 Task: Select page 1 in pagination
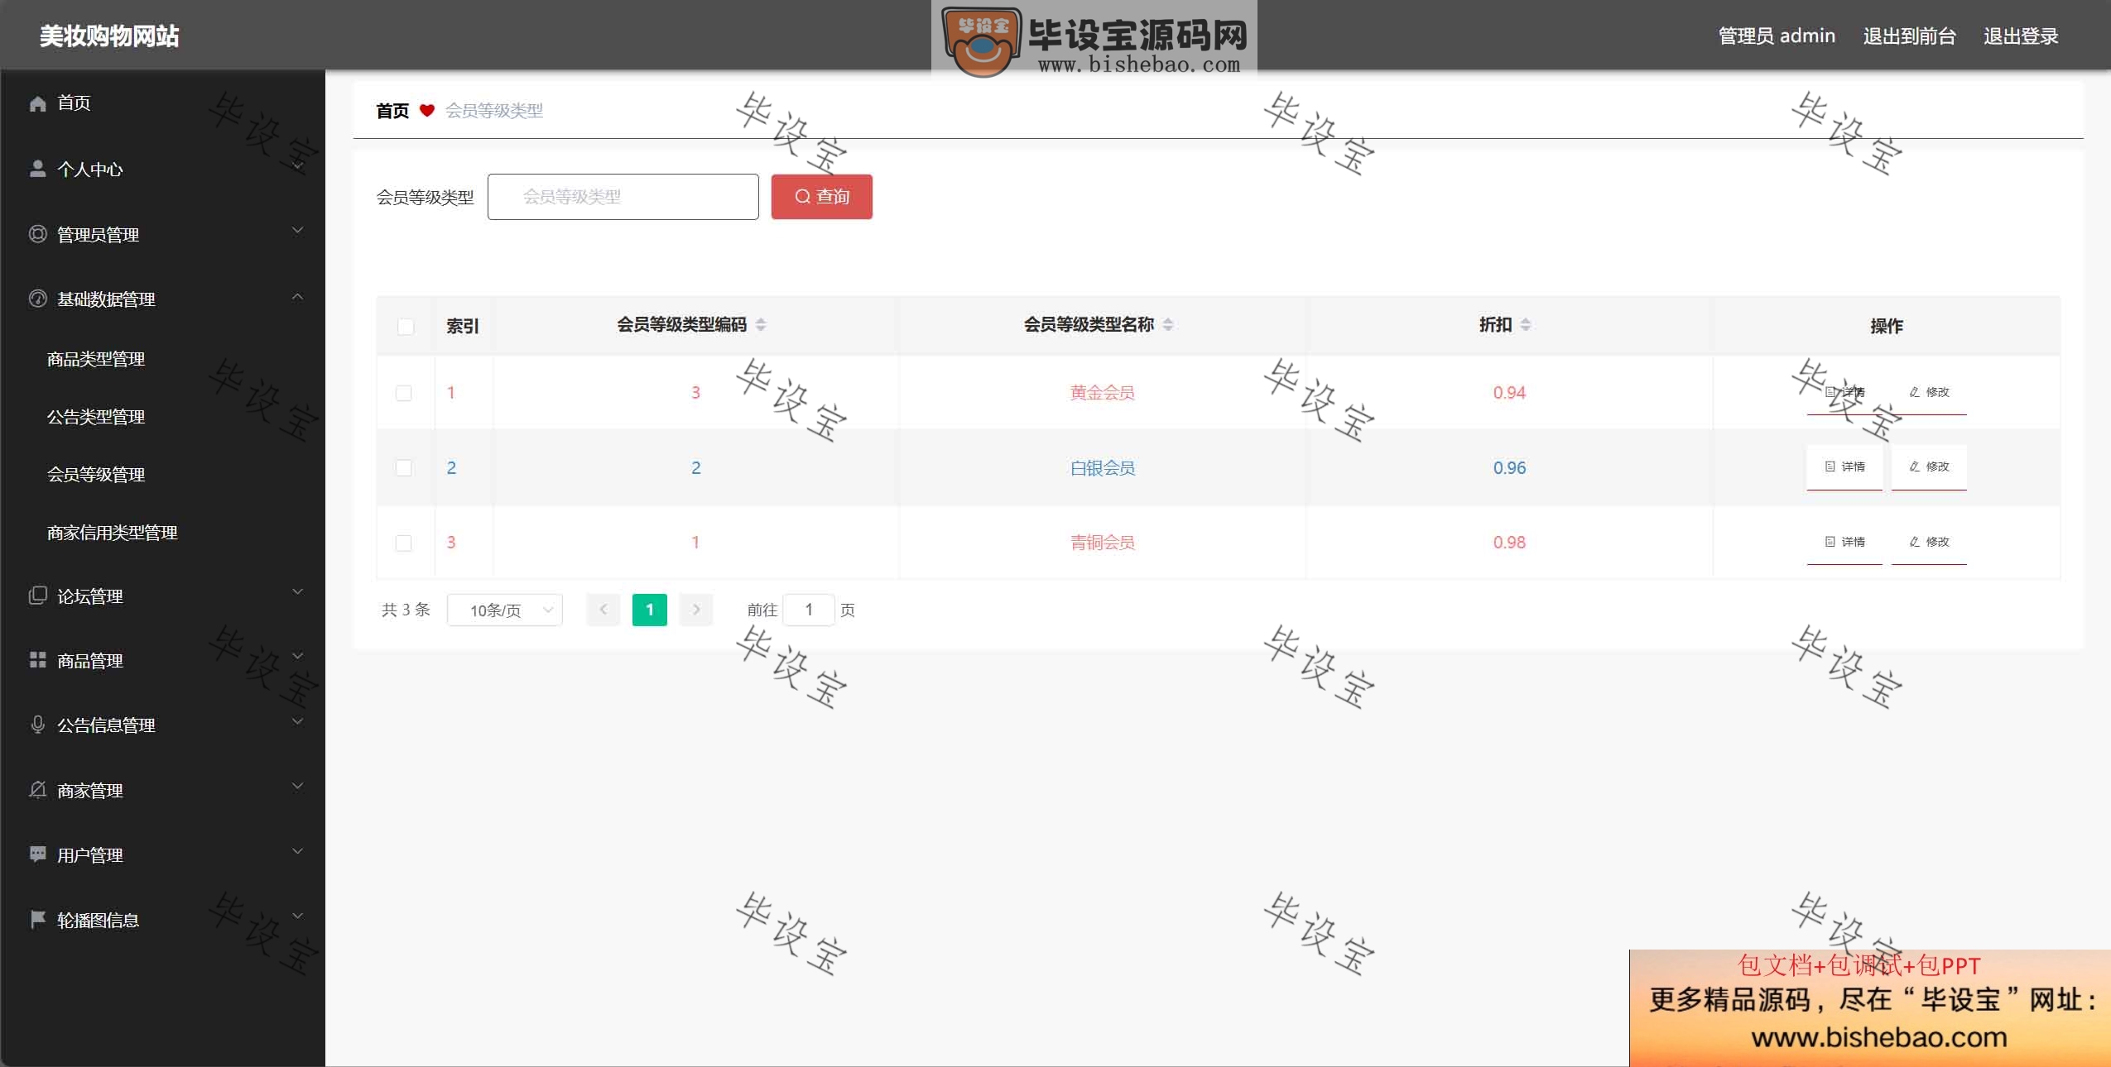coord(650,610)
